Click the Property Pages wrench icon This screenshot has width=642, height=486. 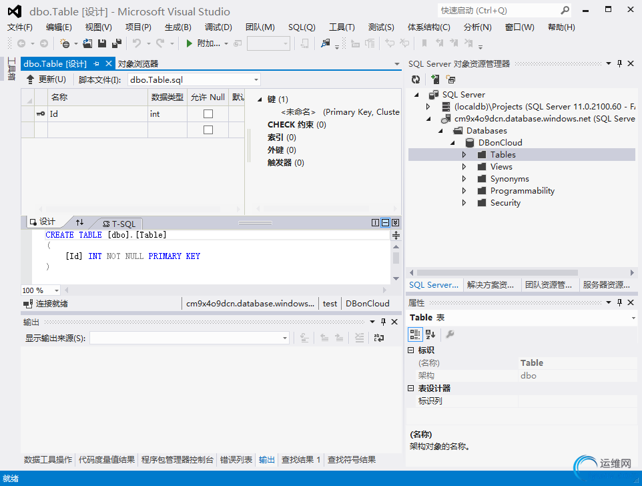450,334
